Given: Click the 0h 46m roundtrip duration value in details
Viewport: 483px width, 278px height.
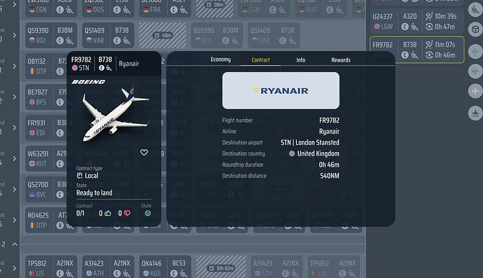Looking at the screenshot, I should coord(329,165).
